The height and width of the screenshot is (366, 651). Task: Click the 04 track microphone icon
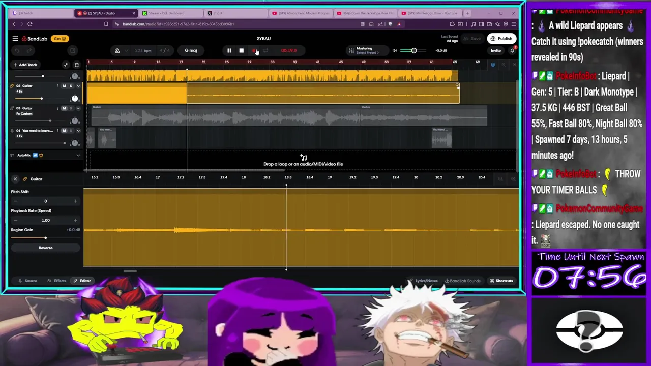click(12, 131)
